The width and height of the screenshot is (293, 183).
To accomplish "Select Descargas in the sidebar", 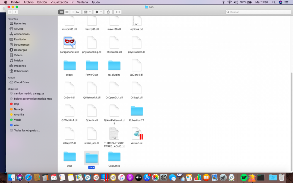I will (20, 50).
